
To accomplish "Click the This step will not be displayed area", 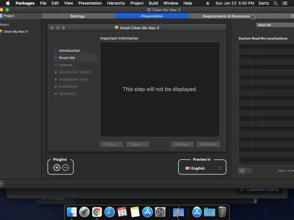I will (x=160, y=89).
